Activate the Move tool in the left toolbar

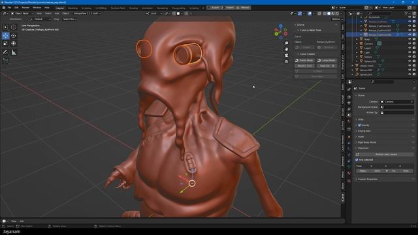[x=5, y=35]
